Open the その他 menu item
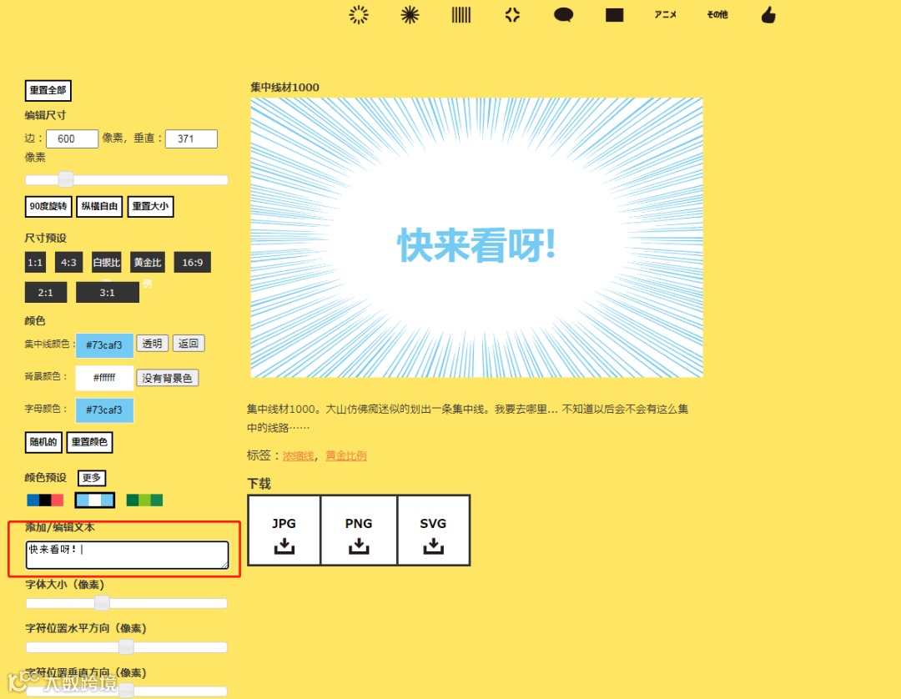 [717, 14]
